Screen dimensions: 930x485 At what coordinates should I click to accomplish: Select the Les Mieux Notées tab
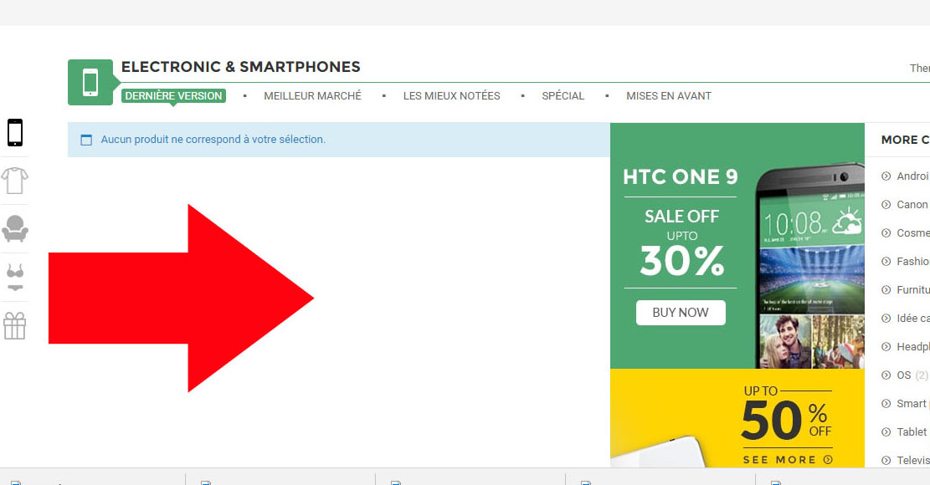pos(451,96)
